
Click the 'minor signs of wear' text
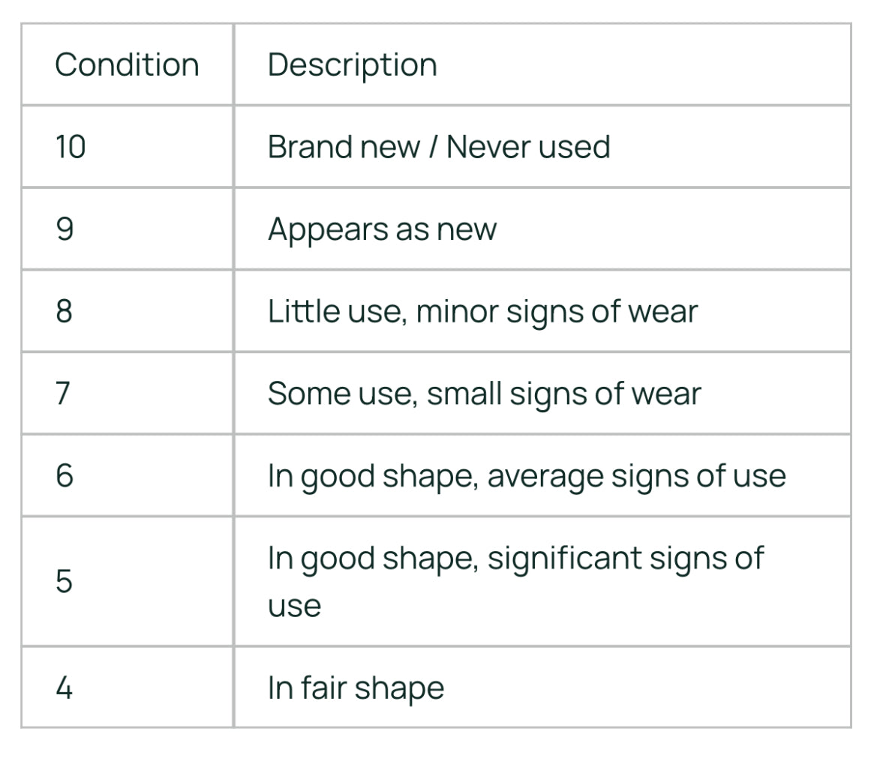(556, 311)
